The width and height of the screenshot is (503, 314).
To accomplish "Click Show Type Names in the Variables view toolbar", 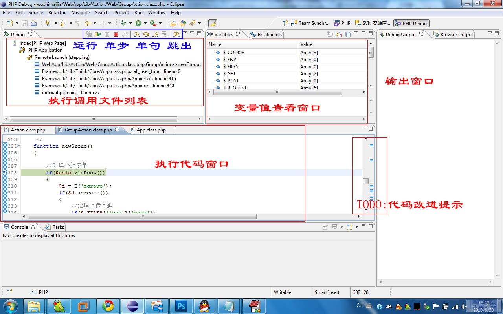I will click(330, 35).
